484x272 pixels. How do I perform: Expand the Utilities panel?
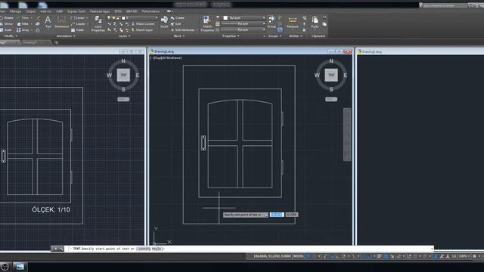pos(295,36)
